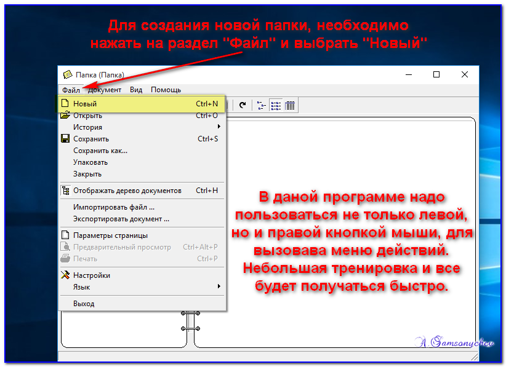
Task: Open the Документ menu
Action: click(104, 89)
